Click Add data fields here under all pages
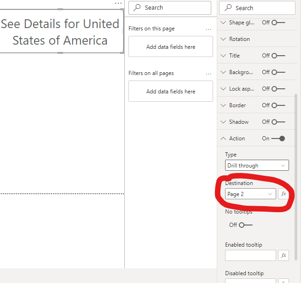The width and height of the screenshot is (301, 283). (171, 91)
